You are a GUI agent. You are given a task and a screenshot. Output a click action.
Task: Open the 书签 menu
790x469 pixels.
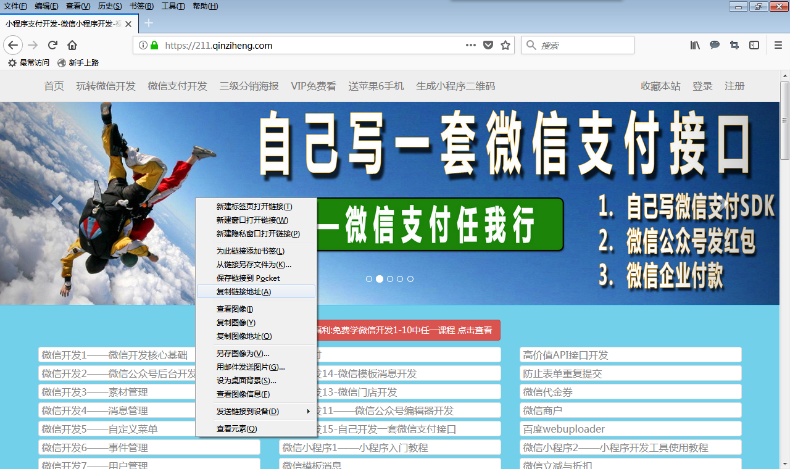coord(142,6)
